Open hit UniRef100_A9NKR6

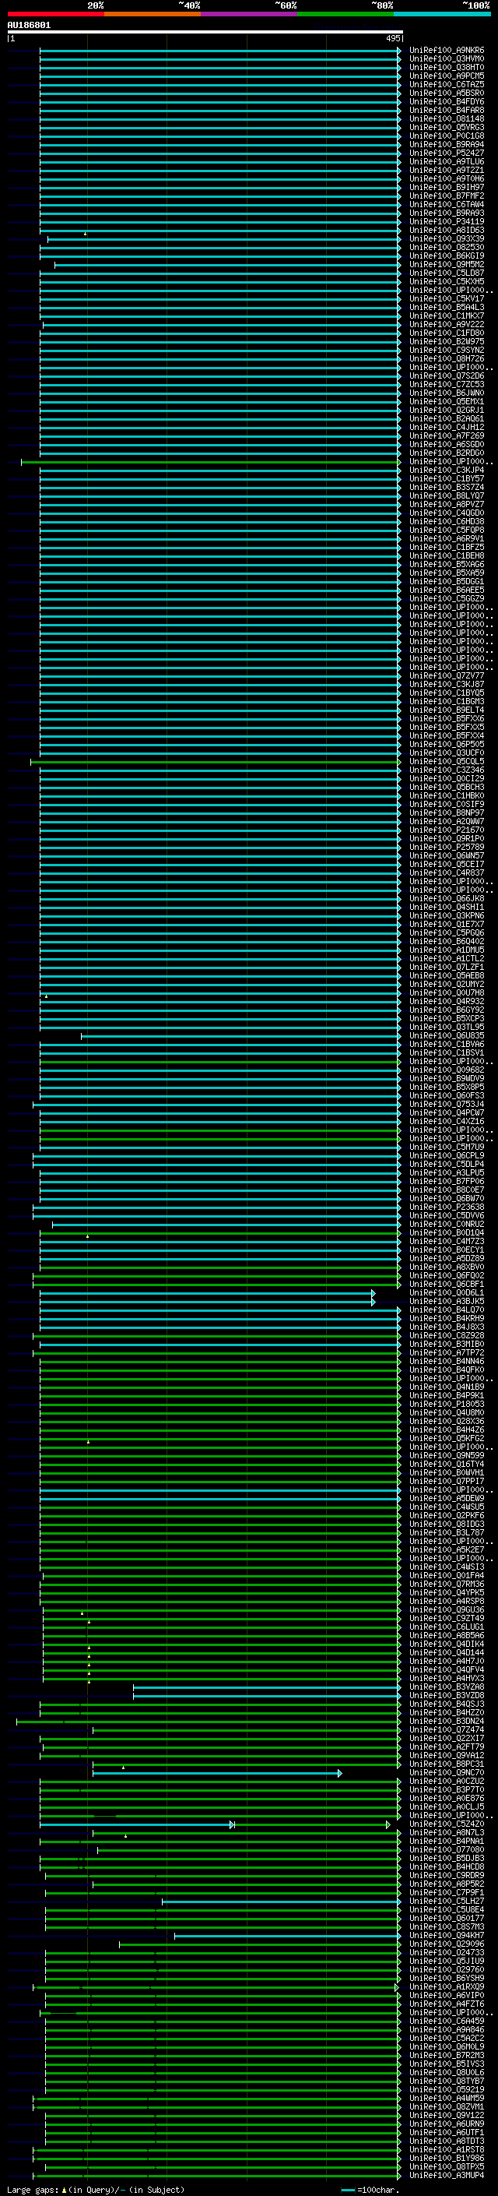(x=447, y=51)
